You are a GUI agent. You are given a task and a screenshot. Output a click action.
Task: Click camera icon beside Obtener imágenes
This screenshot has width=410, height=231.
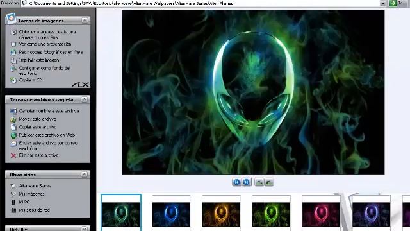coord(13,32)
